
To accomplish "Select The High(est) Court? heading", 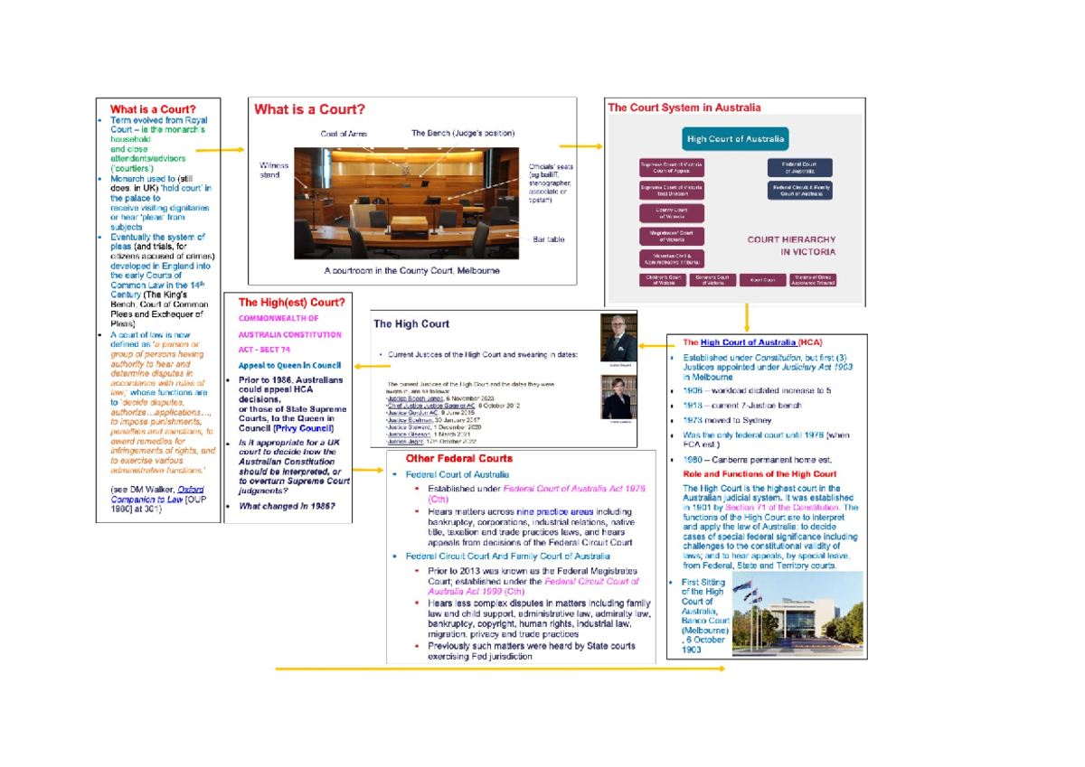I will [x=291, y=302].
